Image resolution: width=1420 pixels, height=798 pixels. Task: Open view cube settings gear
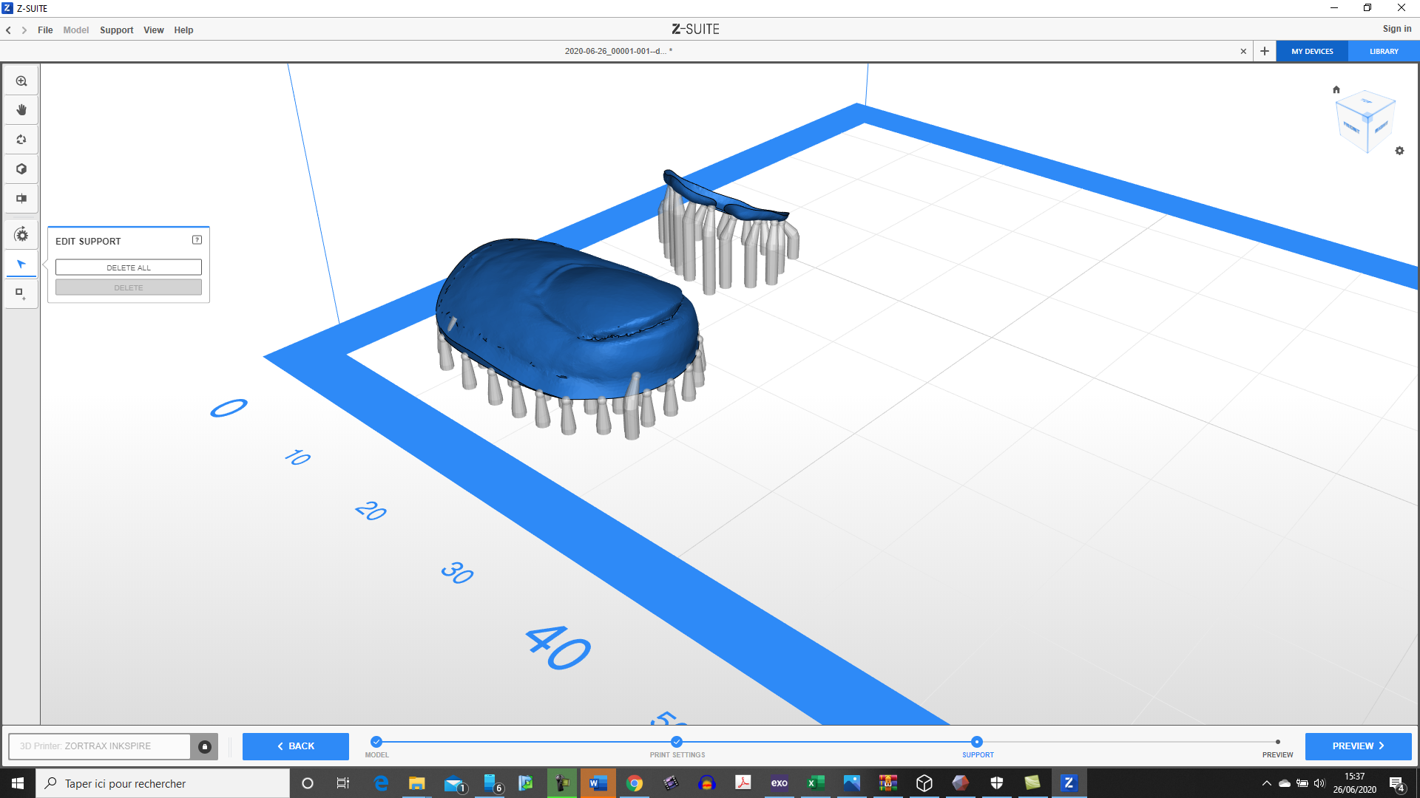[x=1399, y=151]
